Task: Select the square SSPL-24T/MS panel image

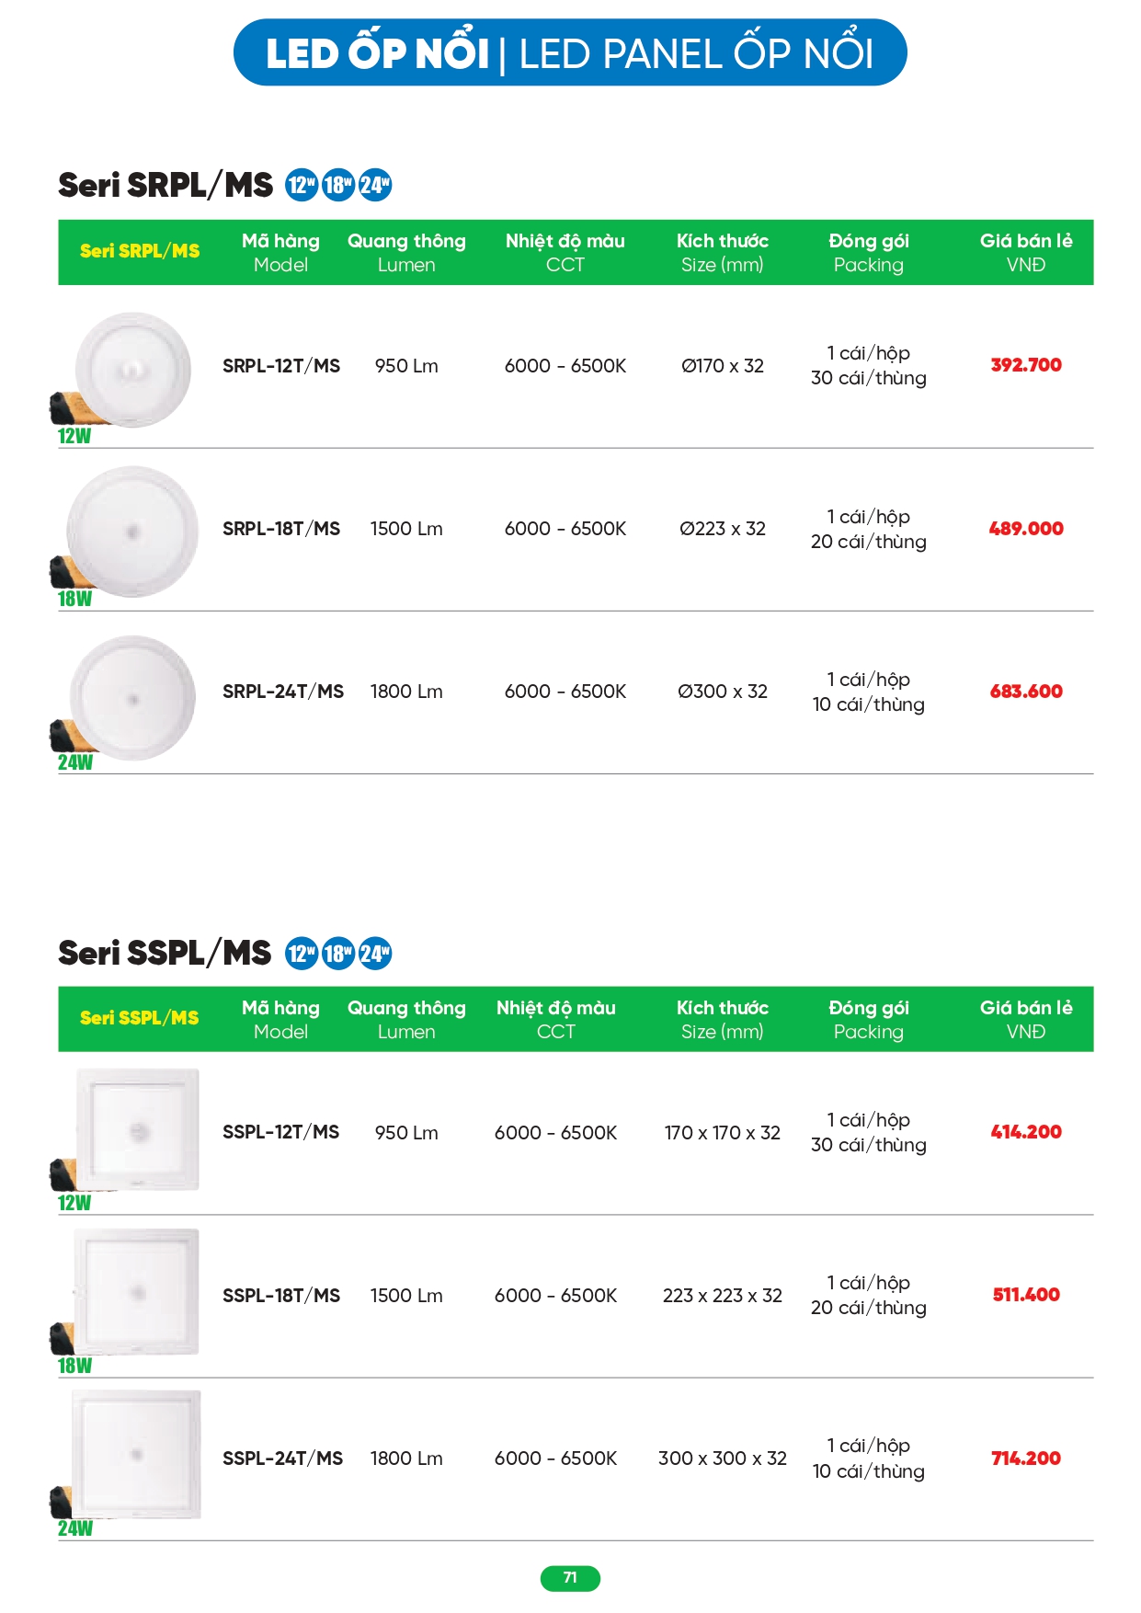Action: 136,1454
